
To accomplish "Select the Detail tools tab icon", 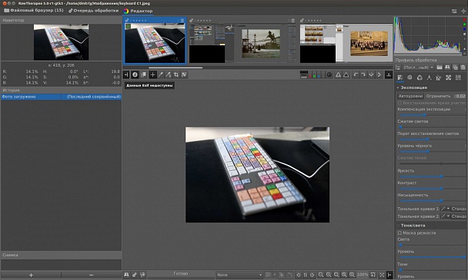I will (409, 77).
